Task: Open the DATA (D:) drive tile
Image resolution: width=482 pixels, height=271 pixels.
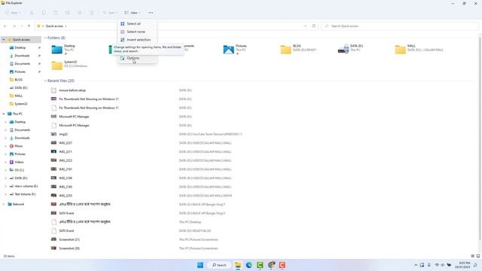Action: [352, 49]
